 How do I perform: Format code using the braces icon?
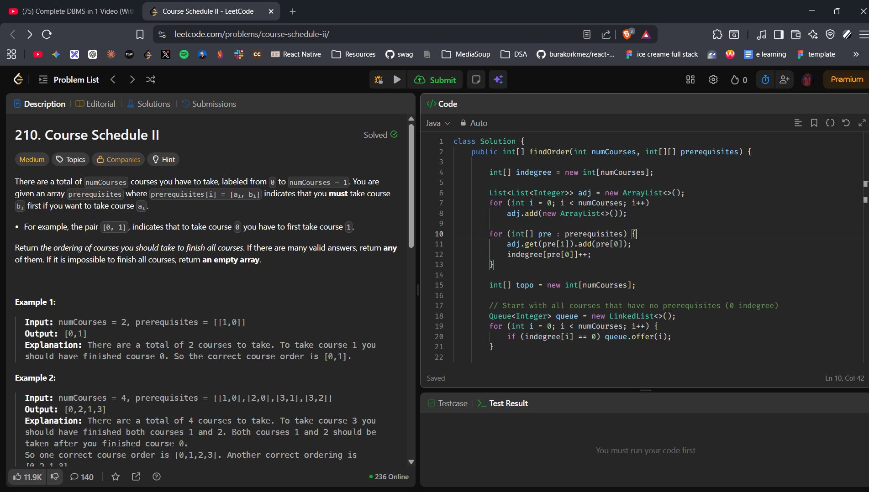(x=830, y=123)
